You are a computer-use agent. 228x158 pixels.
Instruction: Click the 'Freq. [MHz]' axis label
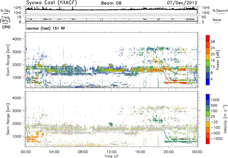point(5,19)
